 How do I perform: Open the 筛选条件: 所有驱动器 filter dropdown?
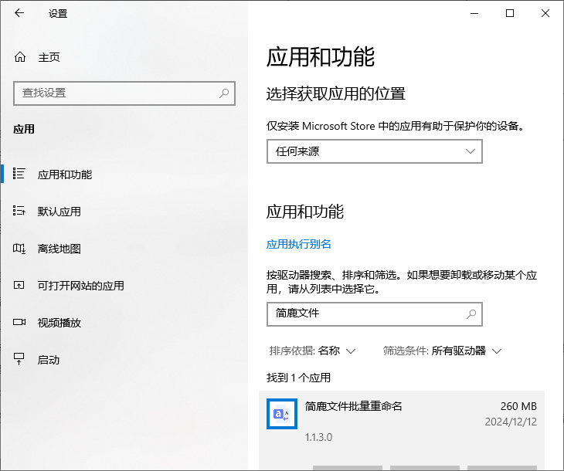(442, 351)
